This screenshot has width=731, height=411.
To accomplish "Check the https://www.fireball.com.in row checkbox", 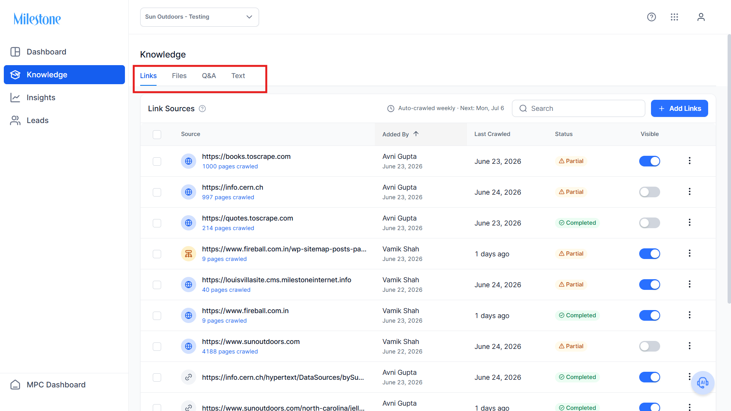I will tap(157, 316).
